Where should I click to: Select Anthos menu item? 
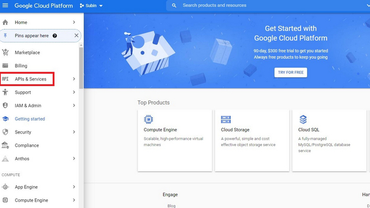point(22,159)
